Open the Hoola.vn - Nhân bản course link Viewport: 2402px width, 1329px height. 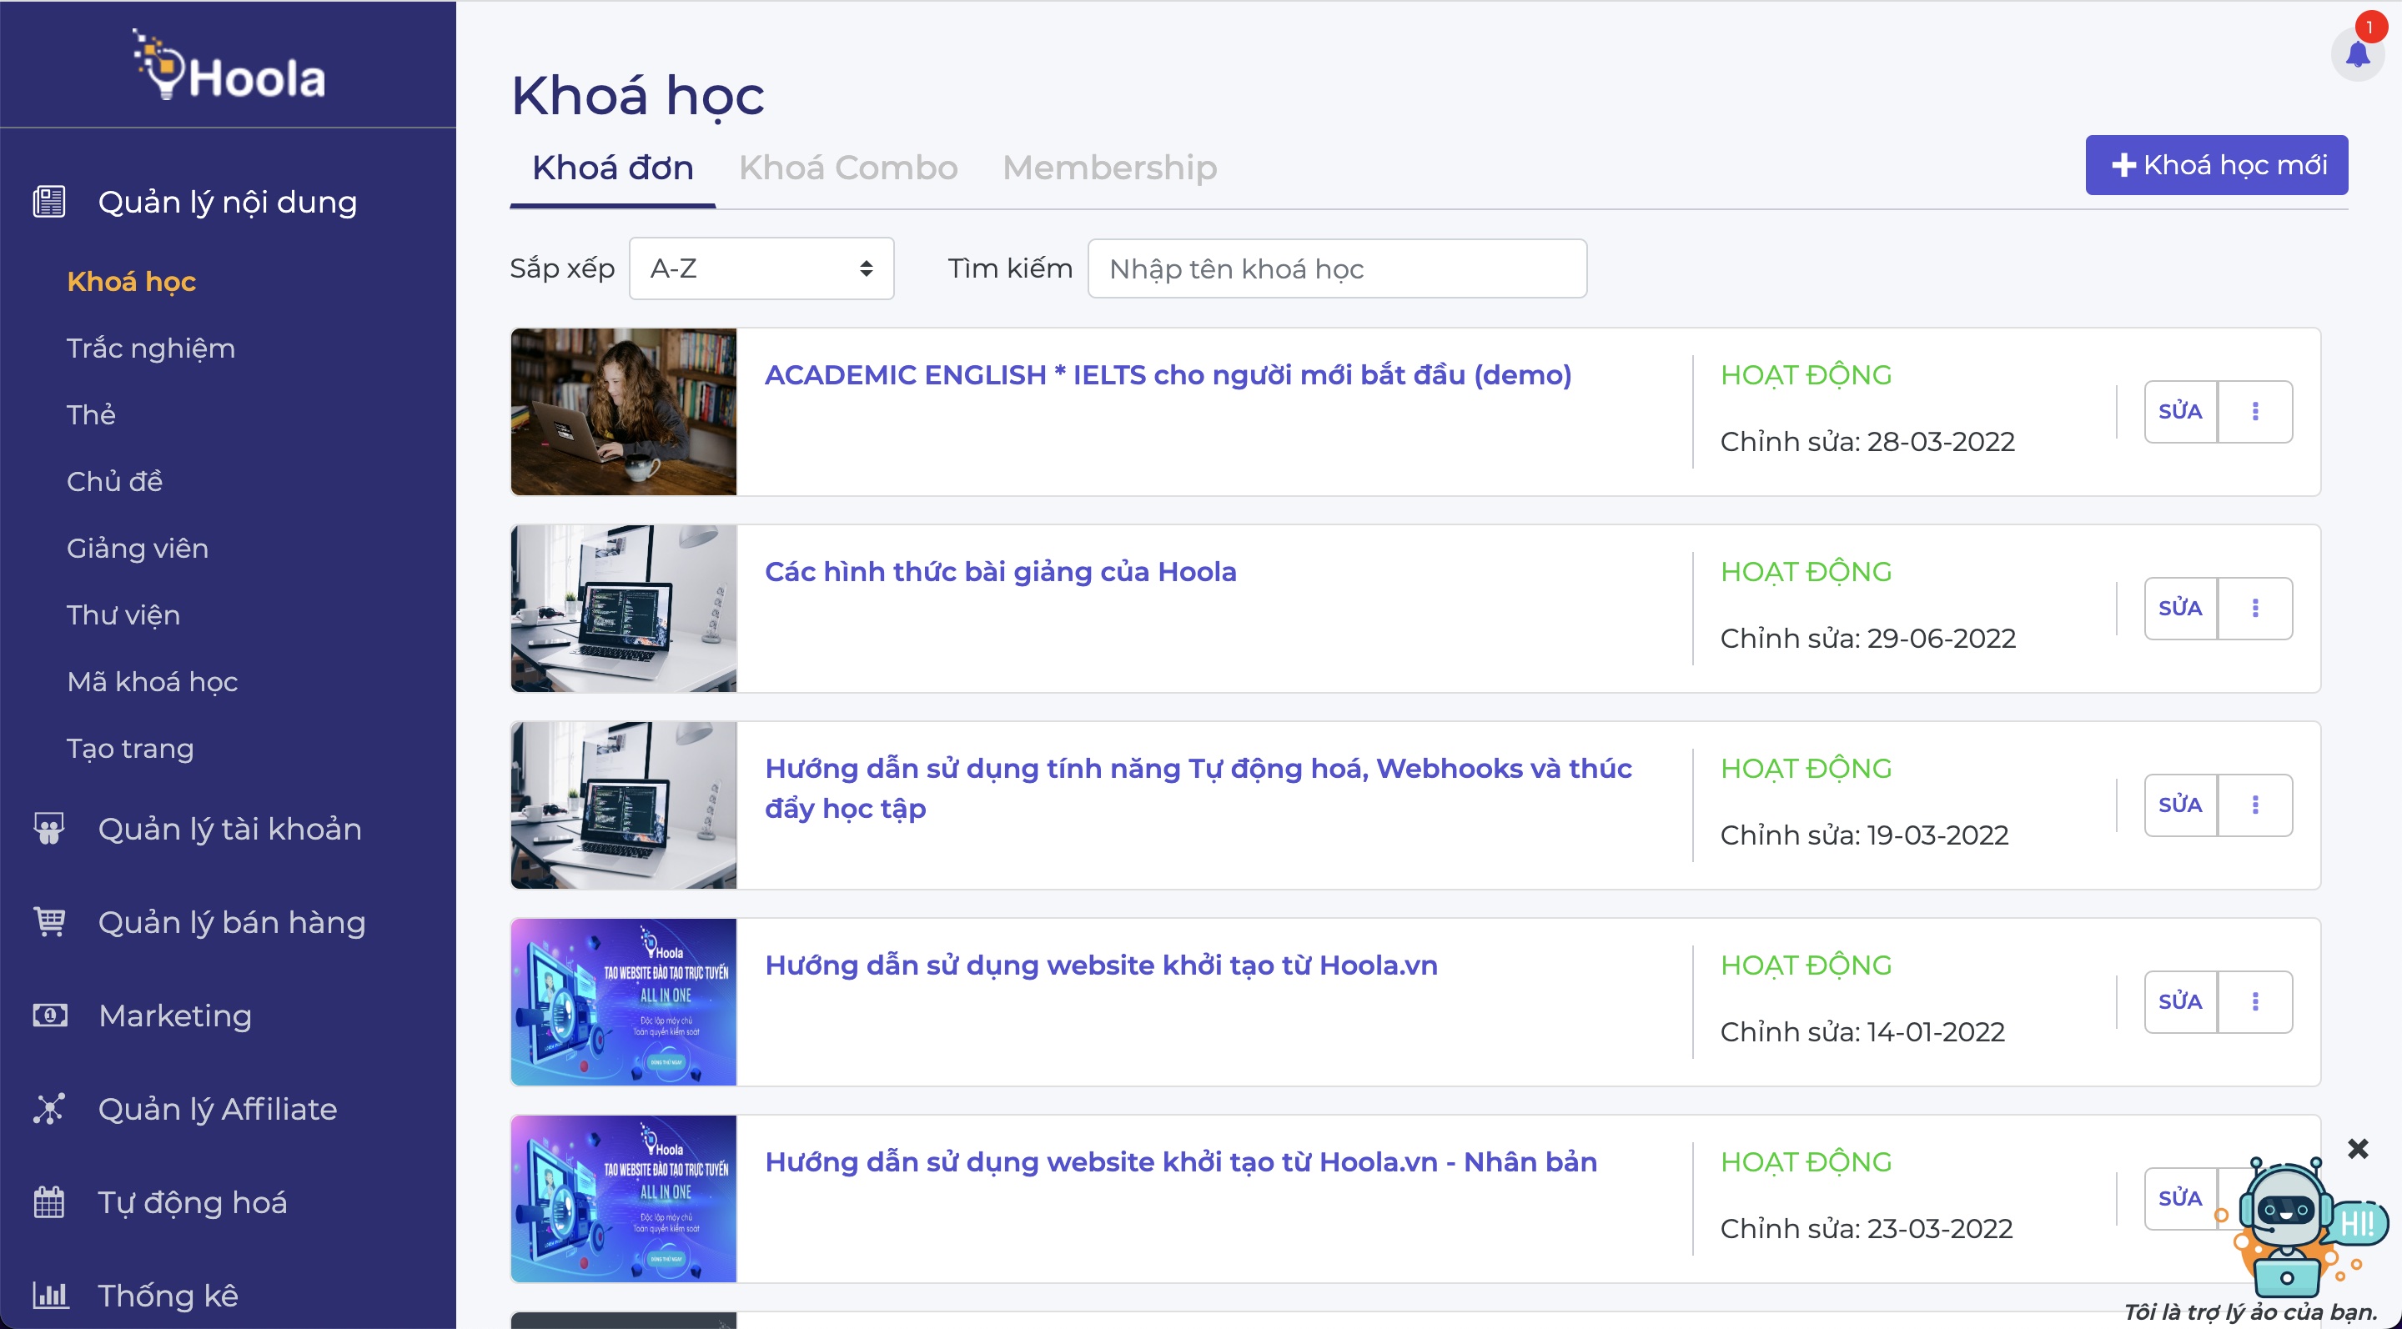(1180, 1161)
